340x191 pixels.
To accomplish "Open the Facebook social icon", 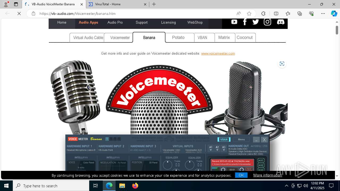I will 245,22.
